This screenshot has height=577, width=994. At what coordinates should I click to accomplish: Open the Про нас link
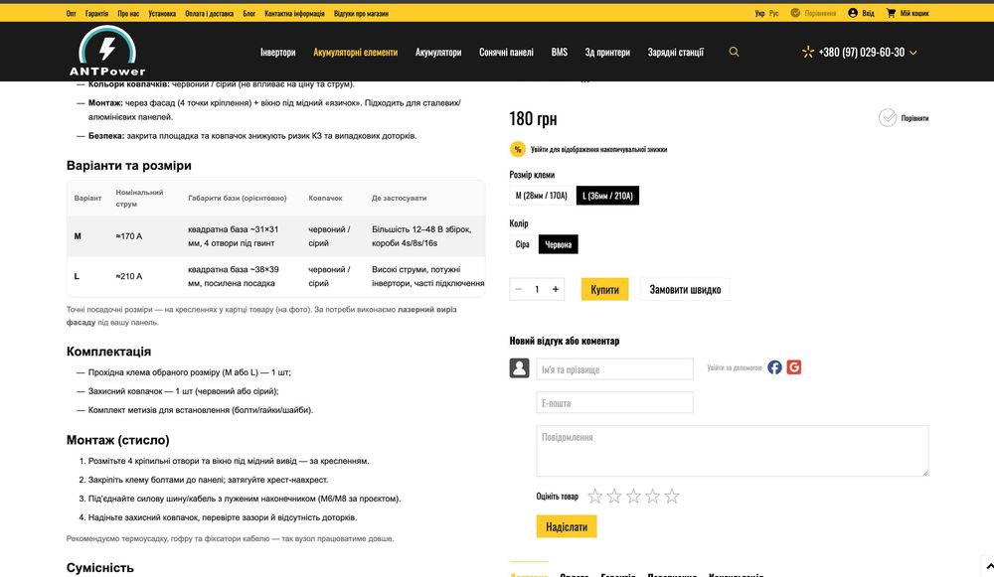[128, 13]
